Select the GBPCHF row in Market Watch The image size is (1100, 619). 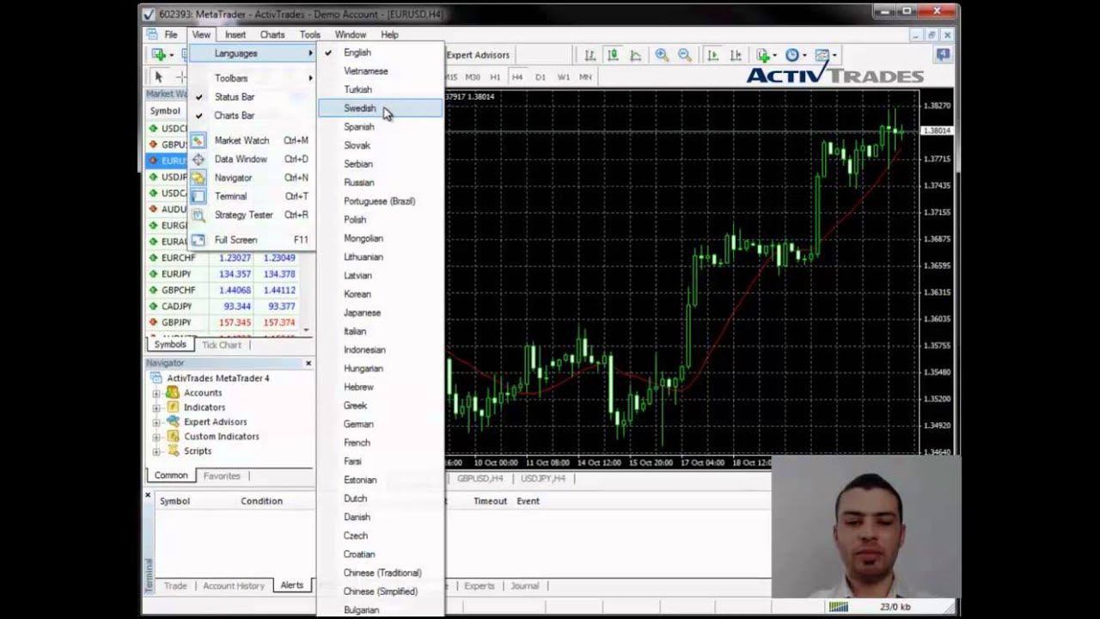[223, 291]
